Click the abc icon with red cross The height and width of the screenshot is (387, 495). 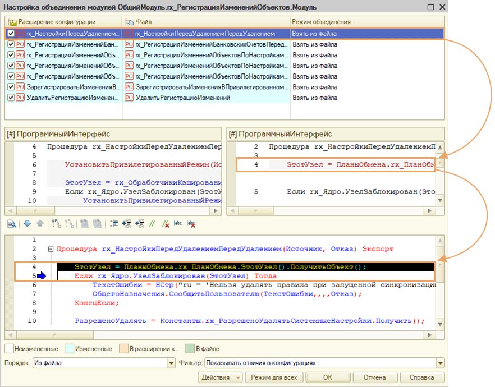pyautogui.click(x=191, y=223)
